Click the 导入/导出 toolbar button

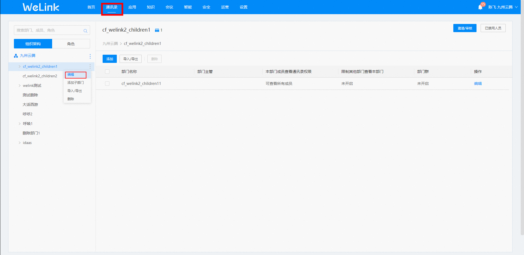pos(130,59)
